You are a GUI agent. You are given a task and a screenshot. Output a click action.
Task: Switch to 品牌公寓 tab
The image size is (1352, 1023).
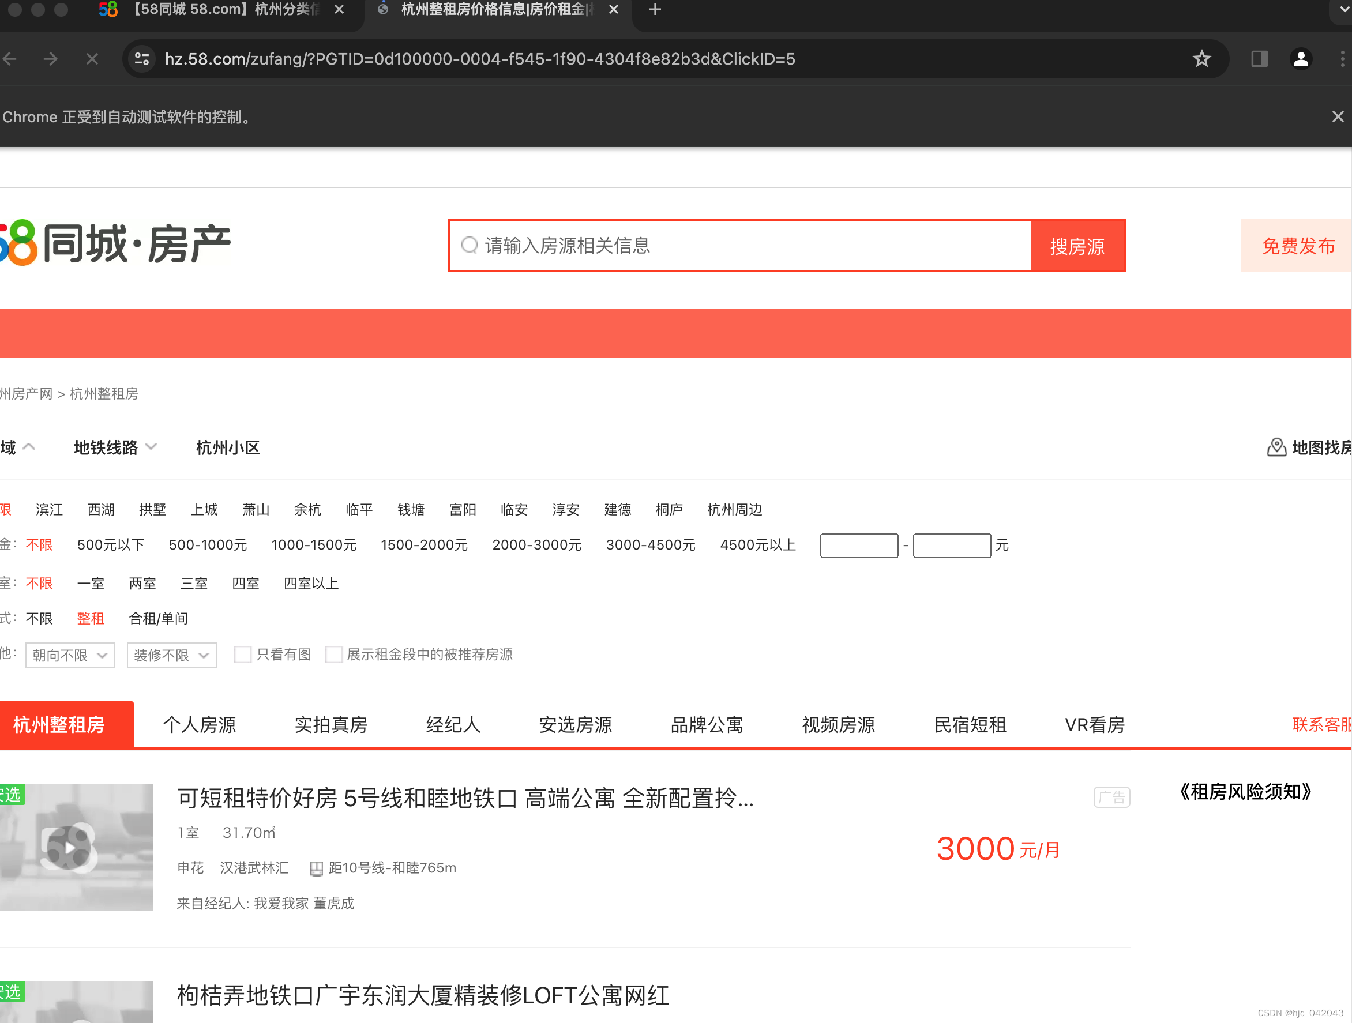click(707, 725)
